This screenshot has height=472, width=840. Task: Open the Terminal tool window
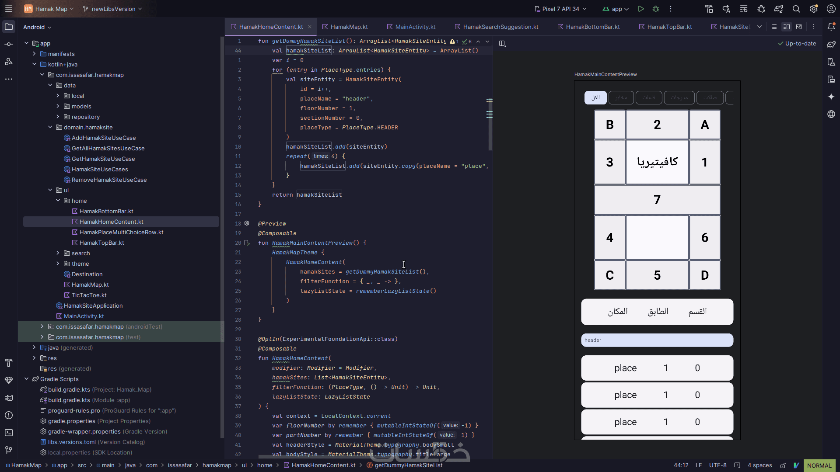9,433
